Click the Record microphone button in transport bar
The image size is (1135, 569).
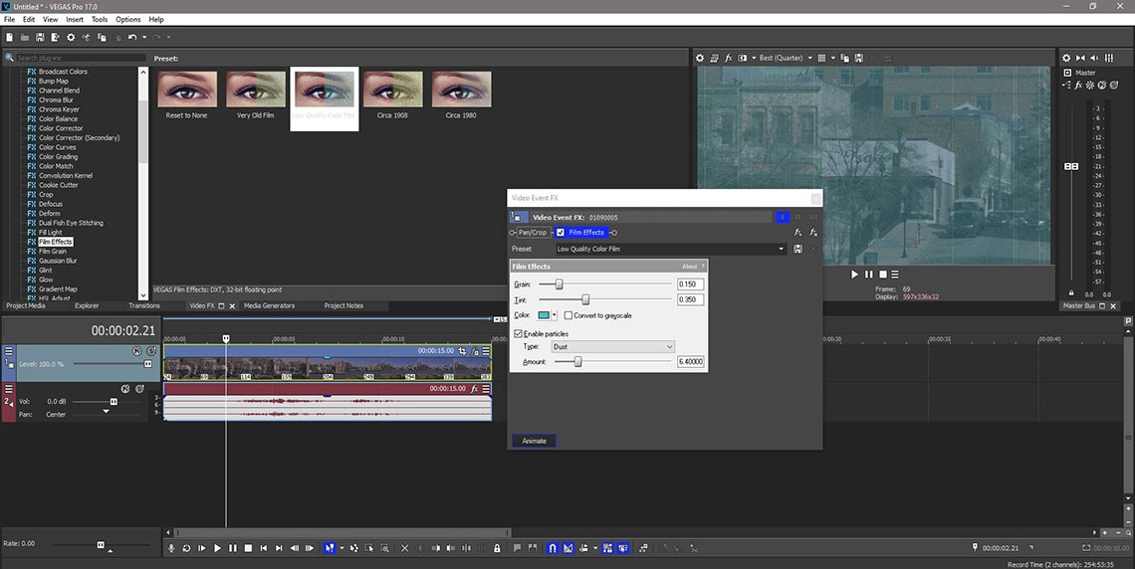(x=171, y=548)
